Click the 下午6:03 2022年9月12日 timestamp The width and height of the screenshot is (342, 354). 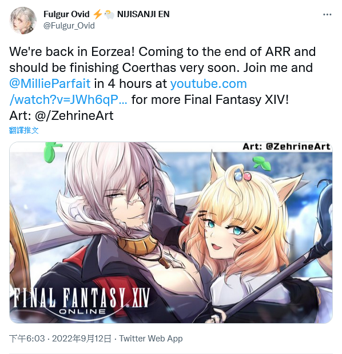tap(60, 339)
